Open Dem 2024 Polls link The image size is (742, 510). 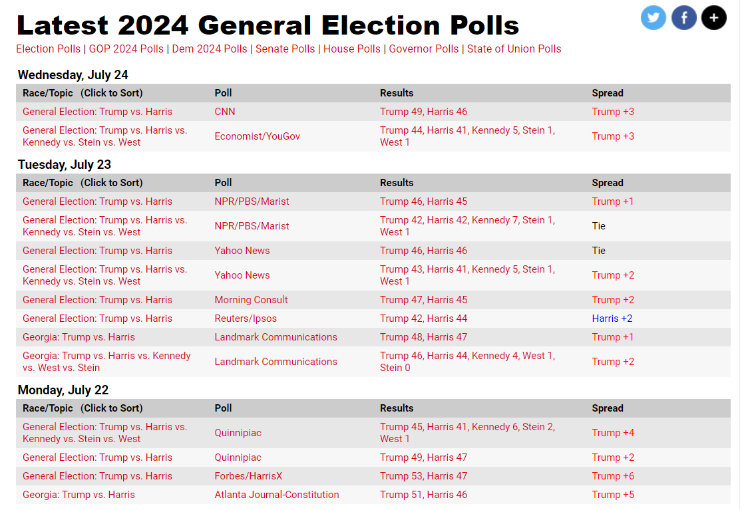[210, 49]
